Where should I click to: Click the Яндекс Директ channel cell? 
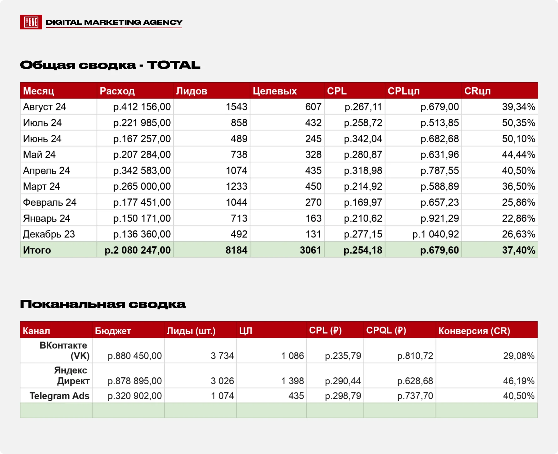[x=56, y=375]
